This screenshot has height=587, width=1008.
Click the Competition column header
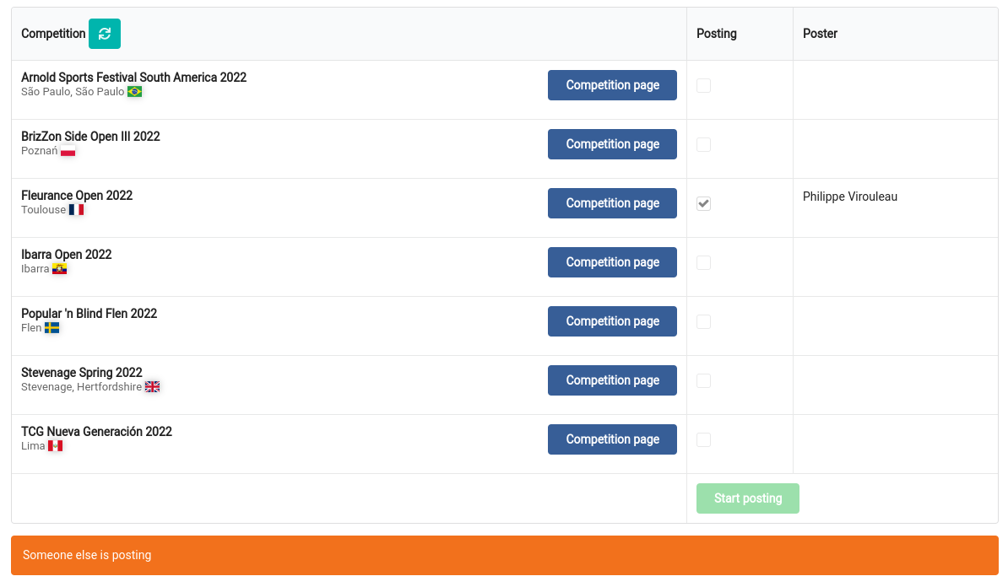click(x=53, y=34)
